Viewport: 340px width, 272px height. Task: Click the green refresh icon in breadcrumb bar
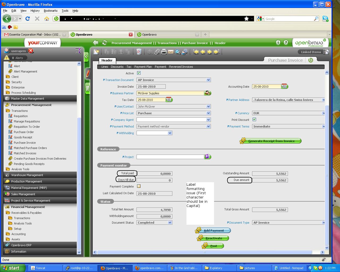point(105,43)
